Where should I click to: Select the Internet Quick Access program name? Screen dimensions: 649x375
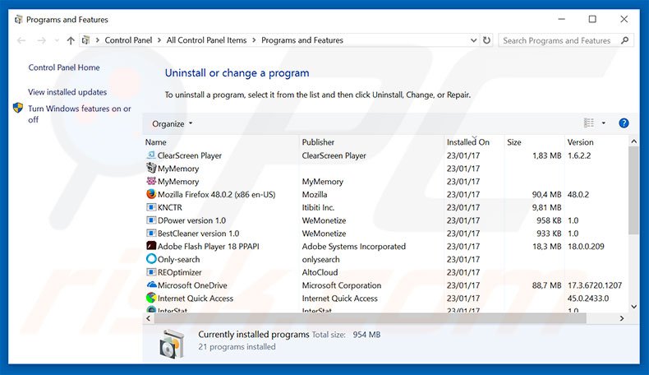196,298
